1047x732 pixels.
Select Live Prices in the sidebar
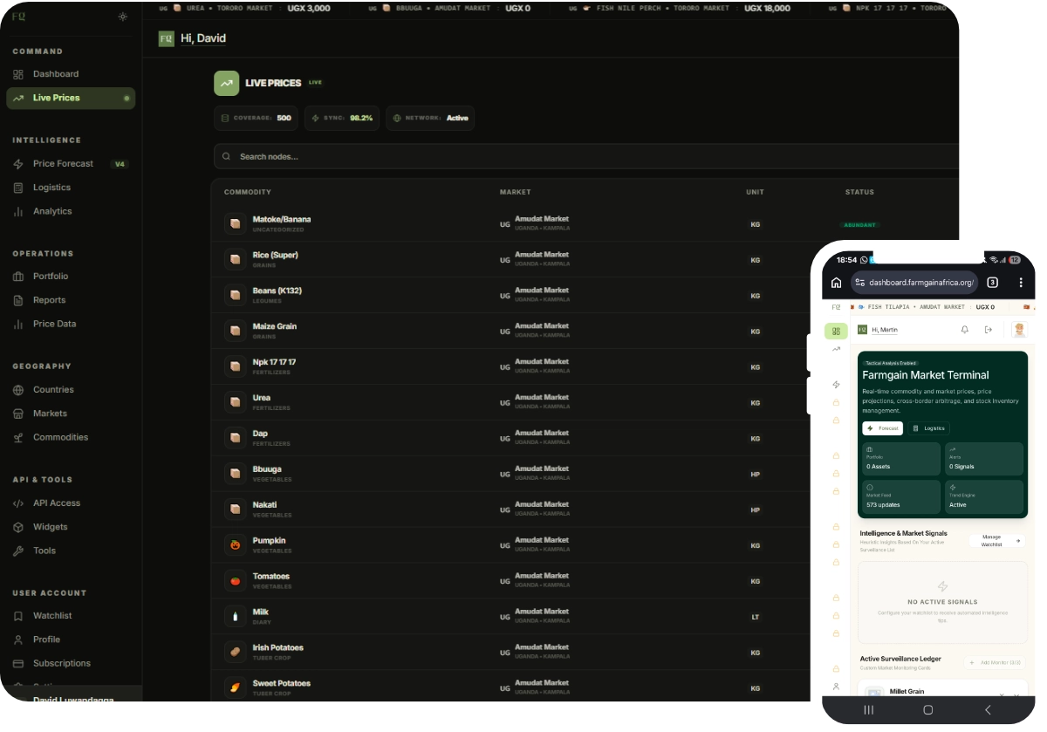point(71,98)
